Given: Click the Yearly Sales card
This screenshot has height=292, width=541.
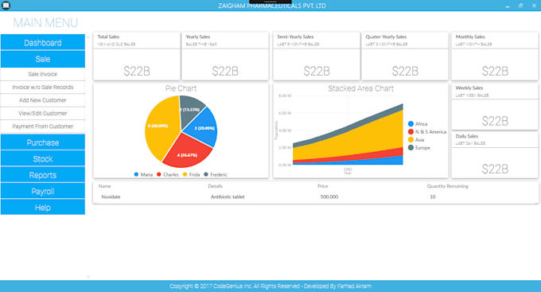Looking at the screenshot, I should click(x=225, y=56).
